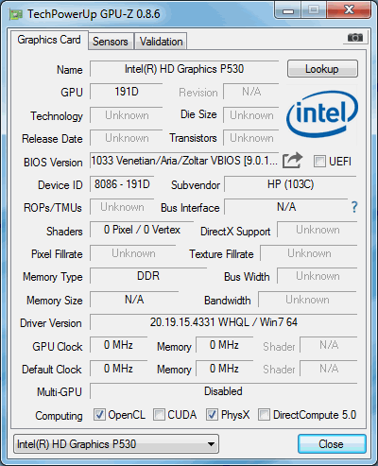The height and width of the screenshot is (466, 378).
Task: Toggle the UEFI checkbox
Action: tap(319, 162)
